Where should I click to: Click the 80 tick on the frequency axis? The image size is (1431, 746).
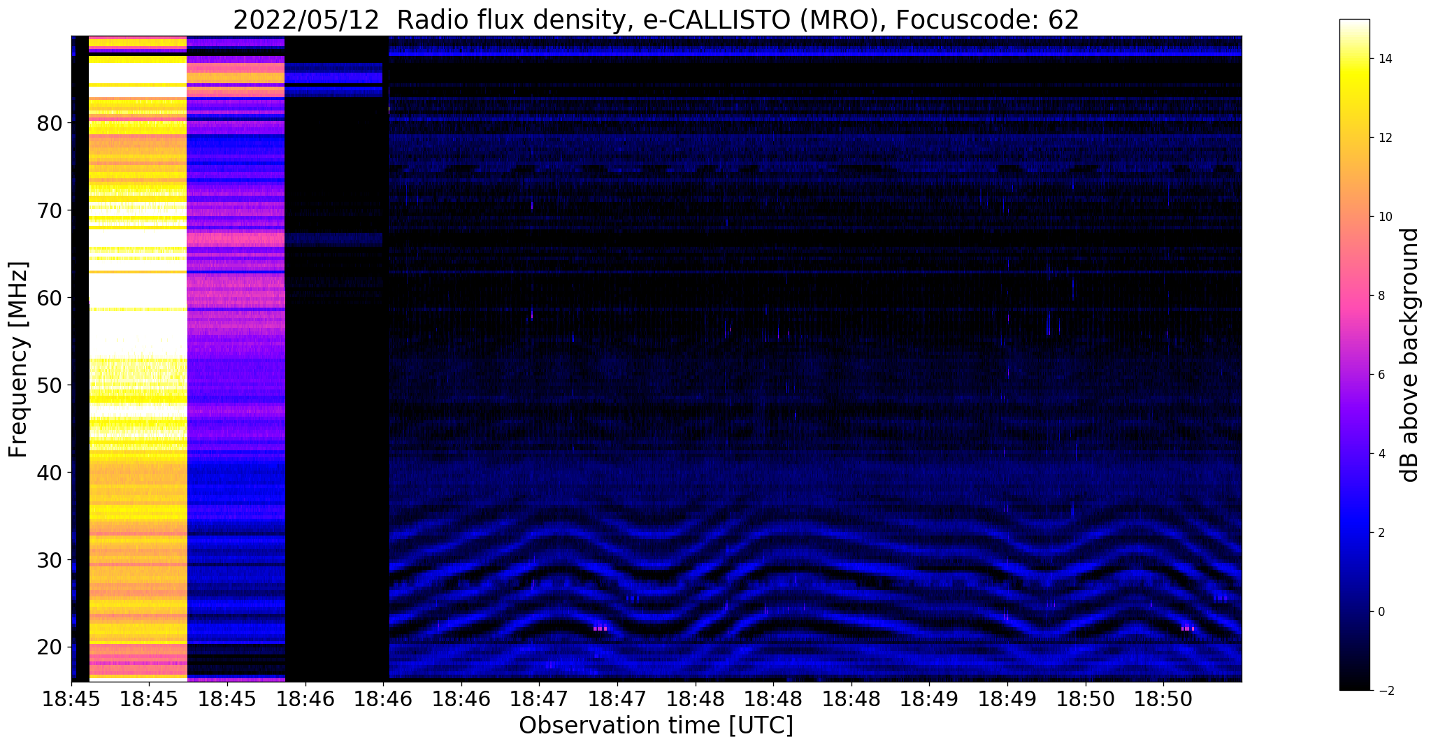(50, 123)
